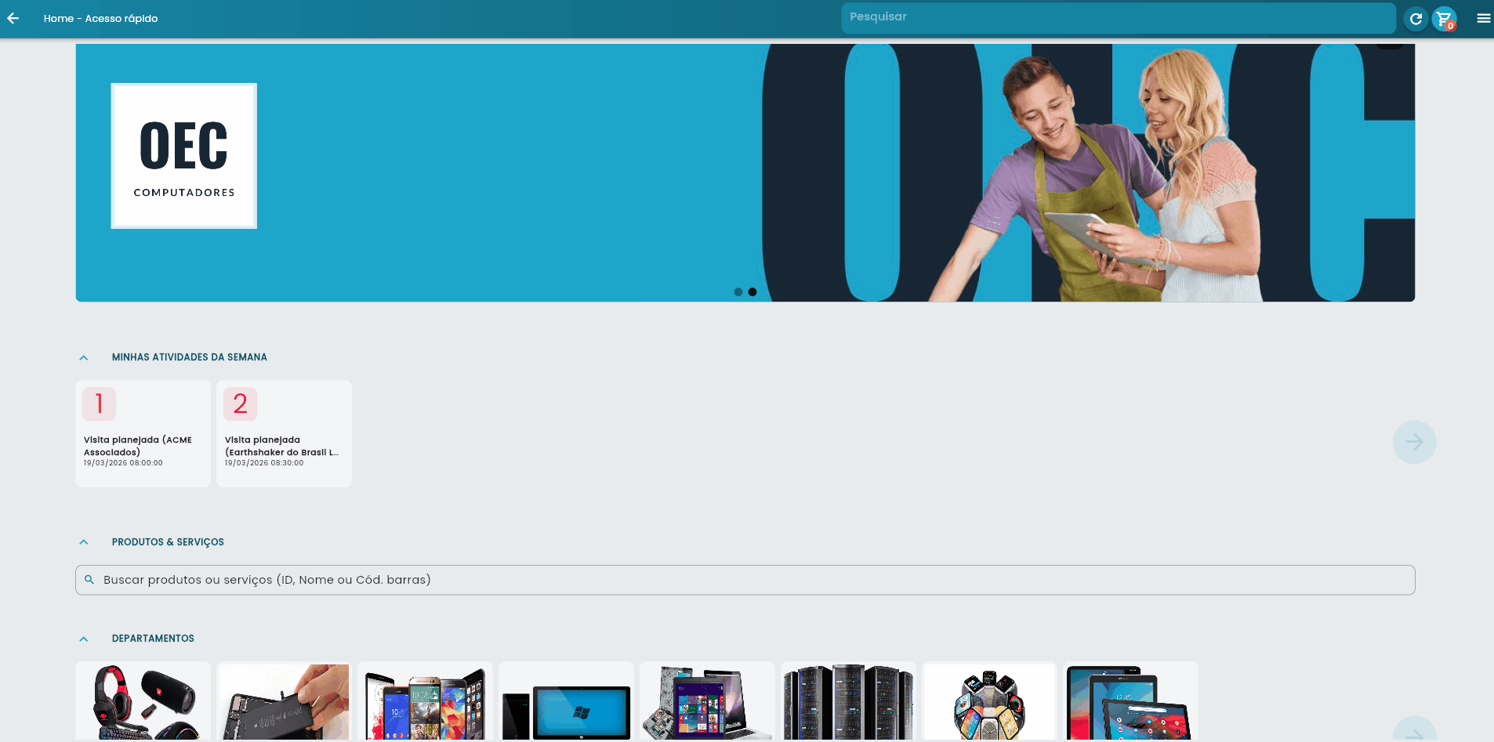Open the server racks department thumbnail
This screenshot has height=742, width=1494.
point(848,701)
